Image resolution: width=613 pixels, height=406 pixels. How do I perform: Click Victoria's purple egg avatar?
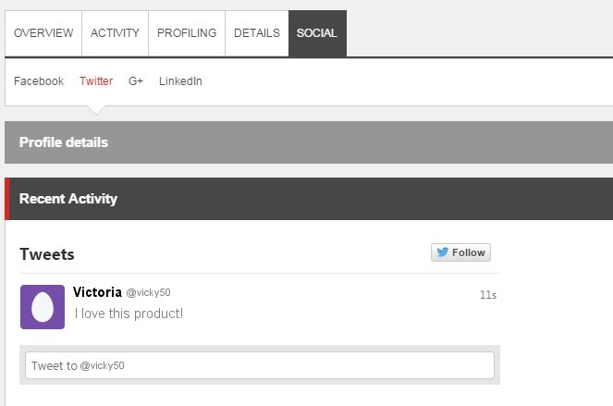[43, 307]
